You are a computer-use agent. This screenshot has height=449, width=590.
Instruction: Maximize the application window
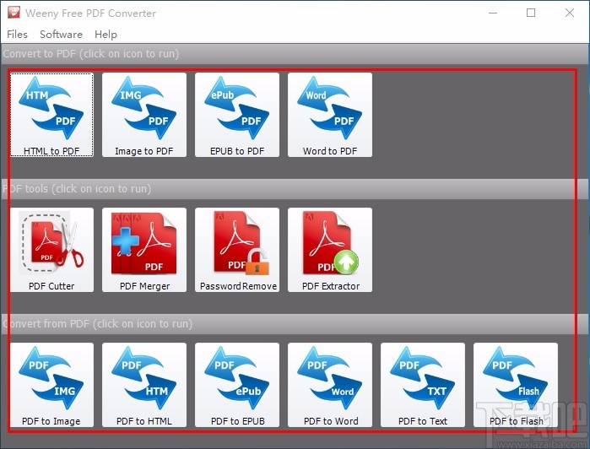click(x=531, y=13)
